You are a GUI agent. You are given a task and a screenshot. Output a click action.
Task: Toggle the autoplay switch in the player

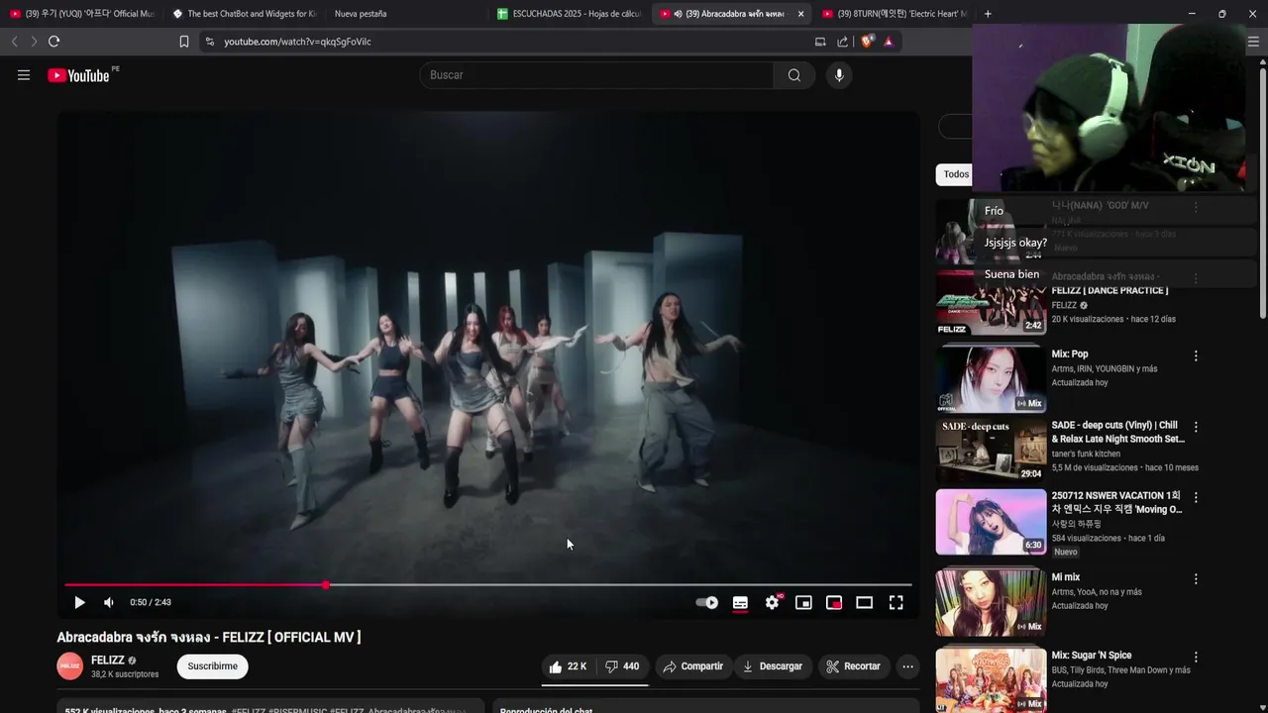707,602
